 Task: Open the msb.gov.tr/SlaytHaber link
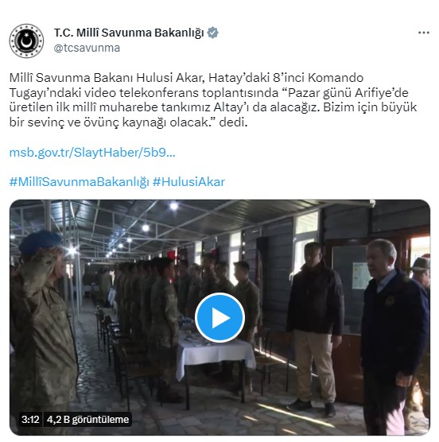pyautogui.click(x=92, y=153)
